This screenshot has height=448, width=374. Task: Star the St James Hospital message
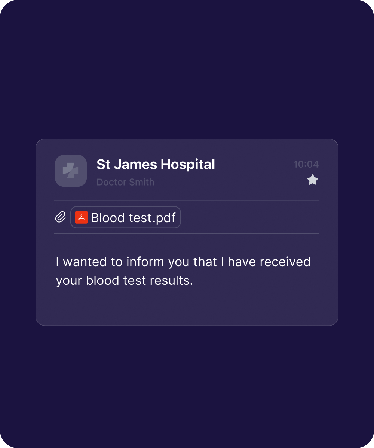click(312, 180)
